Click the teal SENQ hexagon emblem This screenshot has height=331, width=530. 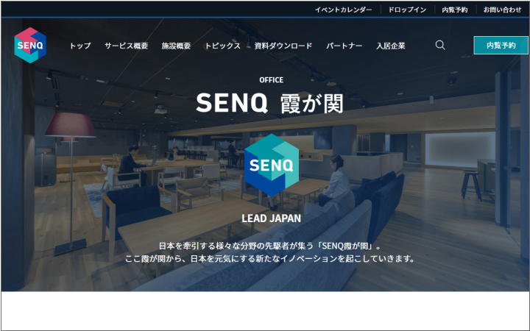272,165
